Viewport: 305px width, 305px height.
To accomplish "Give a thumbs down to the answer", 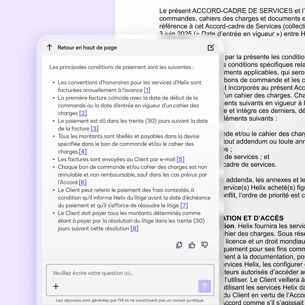I will pos(205,245).
